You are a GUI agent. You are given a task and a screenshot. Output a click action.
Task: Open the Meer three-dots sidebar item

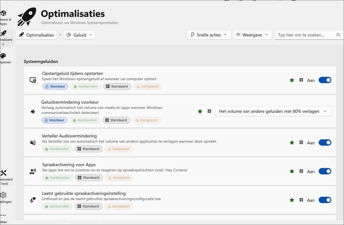point(3,218)
